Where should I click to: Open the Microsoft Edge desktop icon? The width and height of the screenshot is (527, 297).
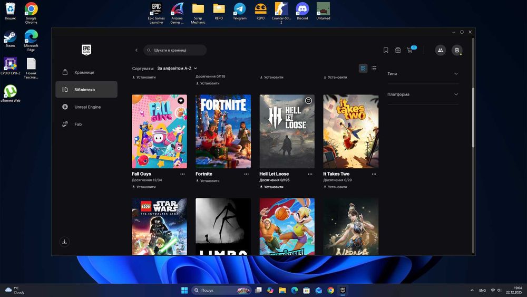pos(31,41)
